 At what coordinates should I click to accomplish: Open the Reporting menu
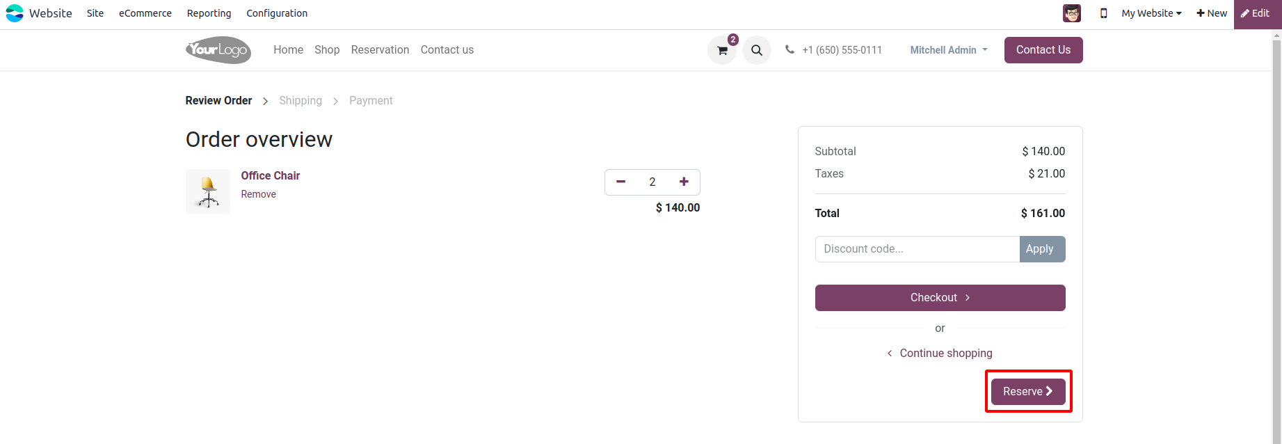[209, 13]
